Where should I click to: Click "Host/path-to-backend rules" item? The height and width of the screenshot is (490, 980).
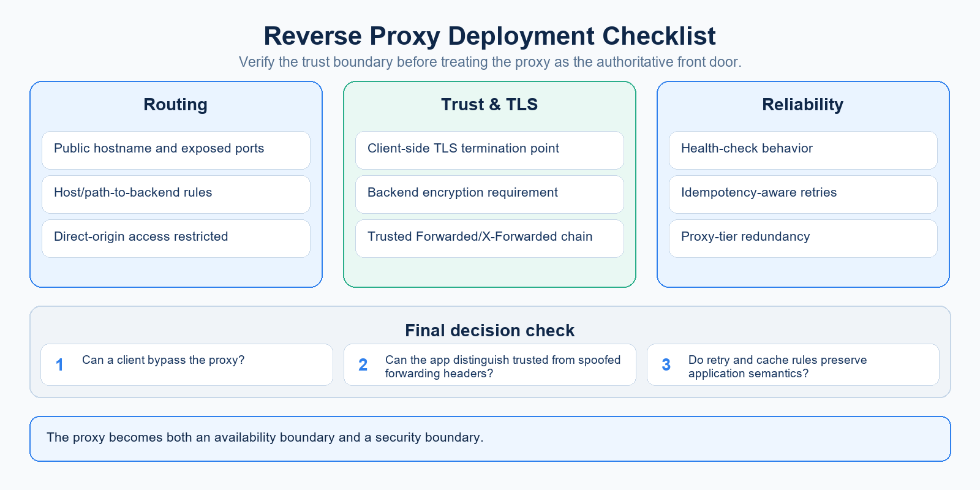[x=176, y=194]
